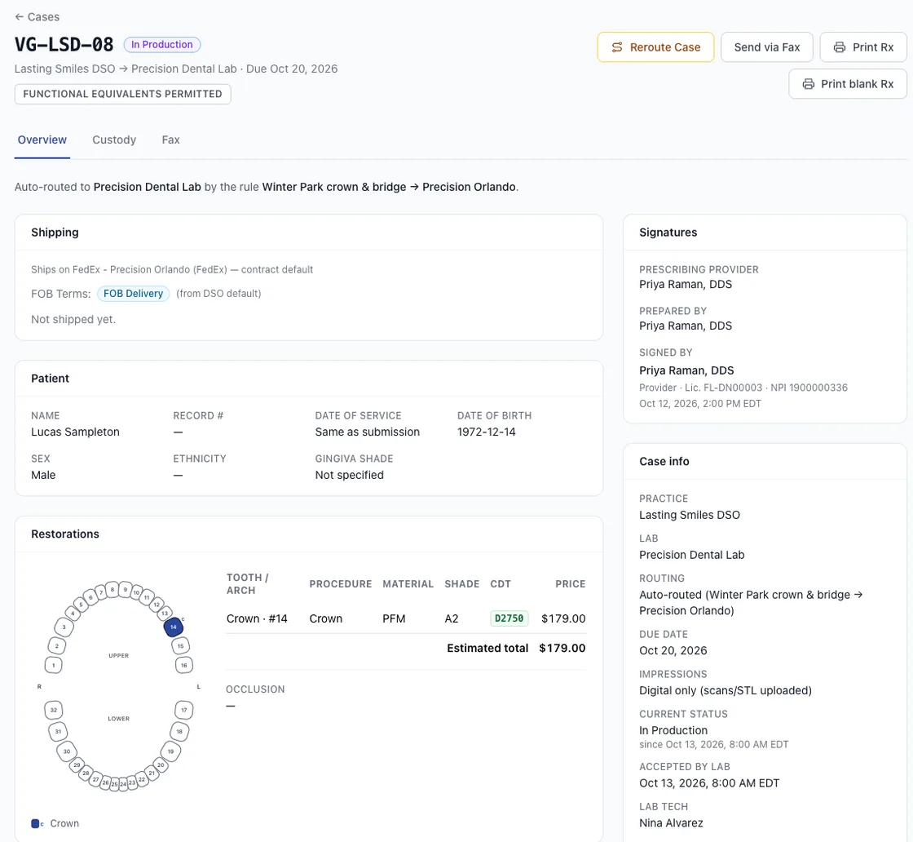
Task: Click the Precision Dental Lab value under Lab
Action: coord(692,555)
